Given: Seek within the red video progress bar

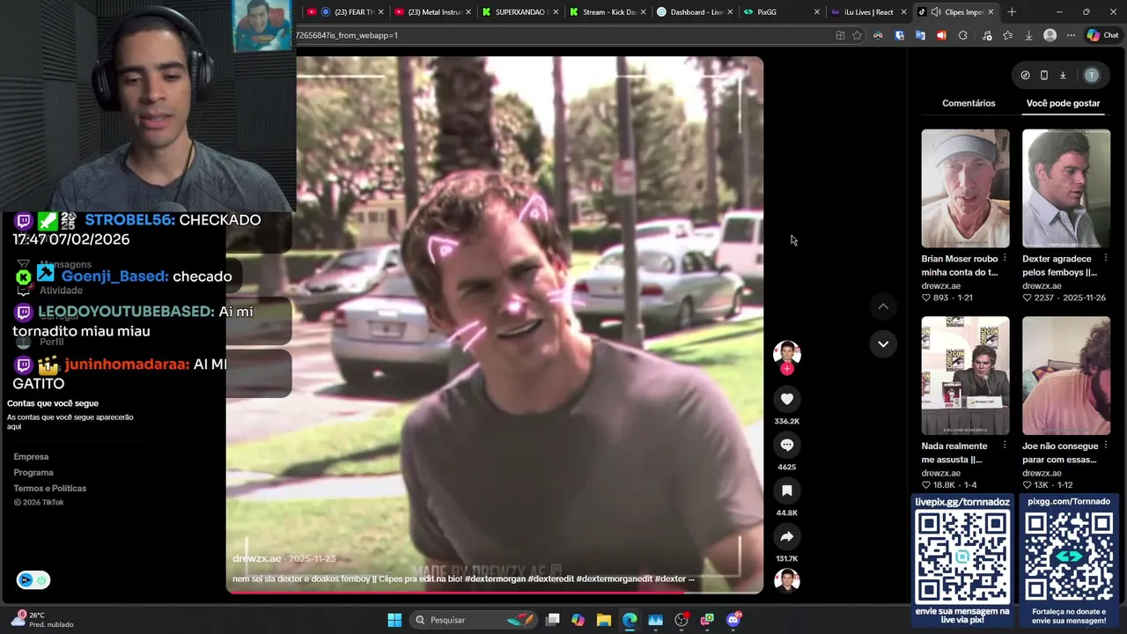Looking at the screenshot, I should 495,592.
